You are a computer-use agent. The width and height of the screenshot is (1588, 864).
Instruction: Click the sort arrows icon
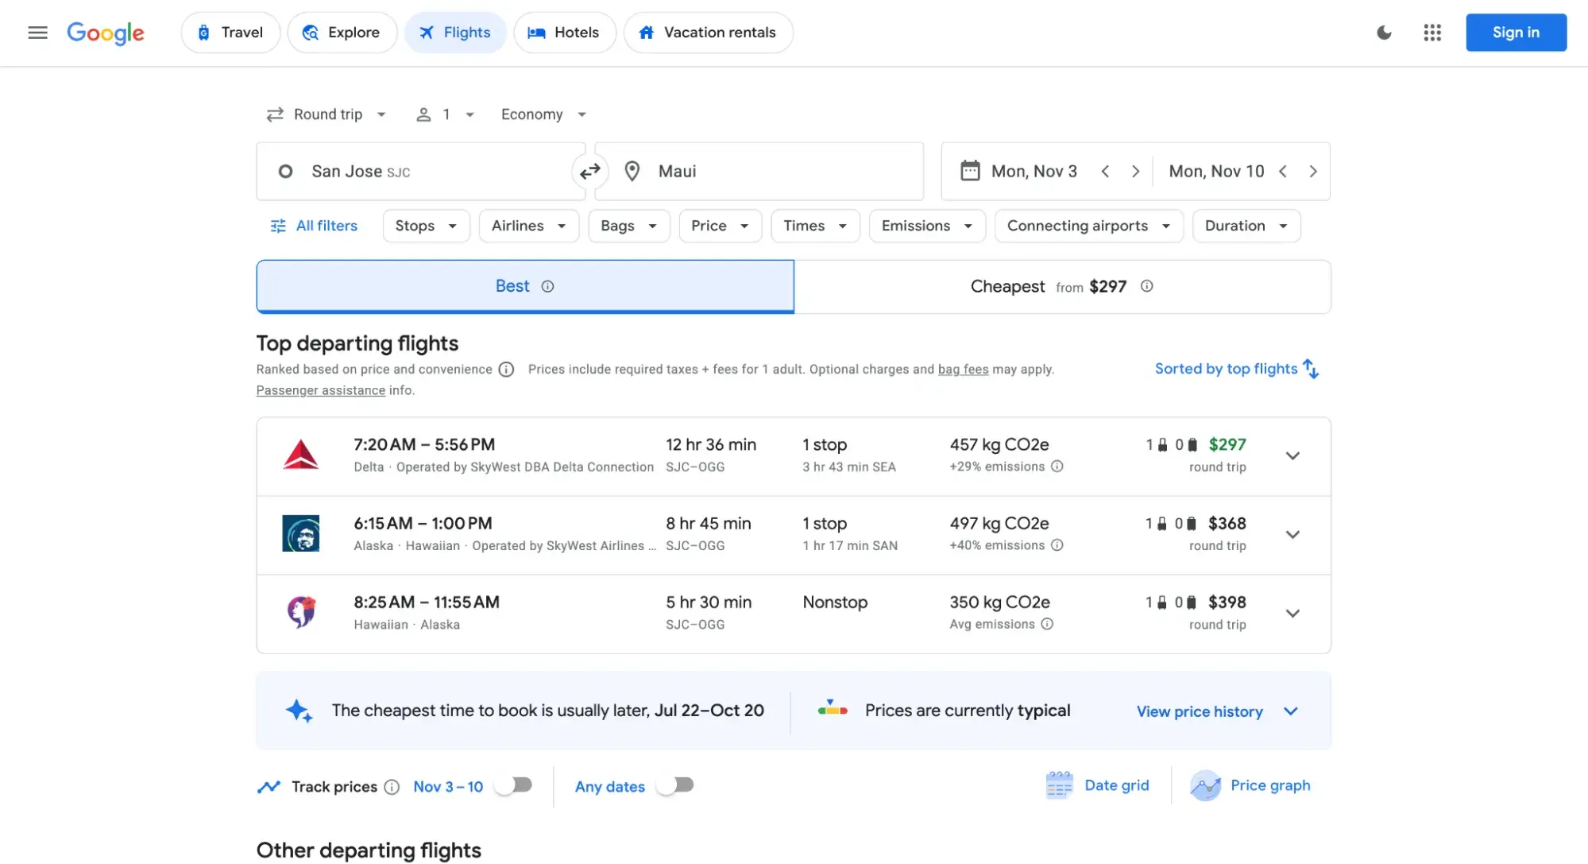(x=1311, y=369)
